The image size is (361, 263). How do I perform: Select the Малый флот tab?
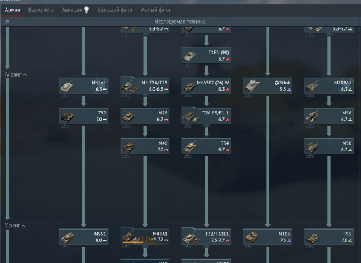[156, 10]
